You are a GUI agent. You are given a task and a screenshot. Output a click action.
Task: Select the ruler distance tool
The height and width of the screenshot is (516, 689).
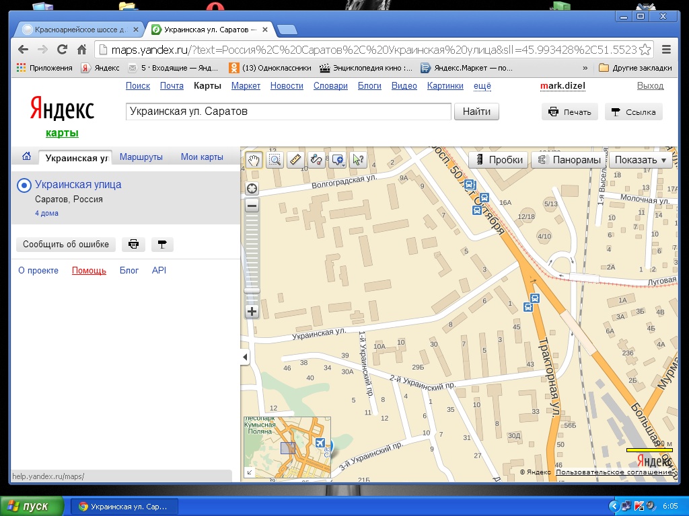coord(296,160)
